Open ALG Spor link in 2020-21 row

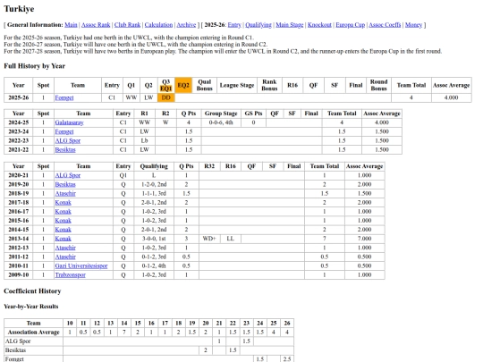(67, 175)
